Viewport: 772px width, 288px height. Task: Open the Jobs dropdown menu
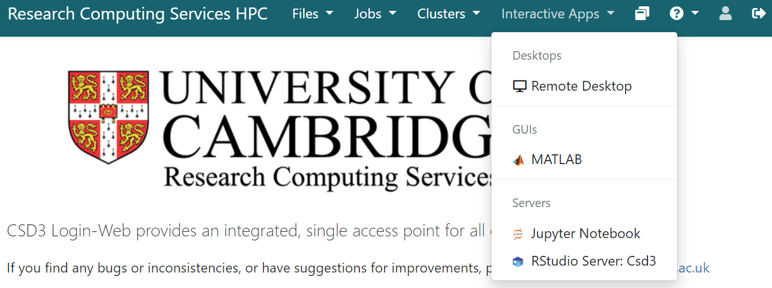coord(375,14)
